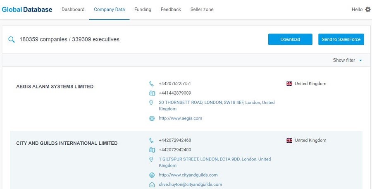
Task: Click UK flag on Aegis row
Action: point(289,84)
